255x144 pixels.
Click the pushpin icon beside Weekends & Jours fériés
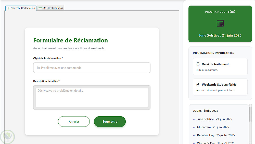[x=198, y=84]
